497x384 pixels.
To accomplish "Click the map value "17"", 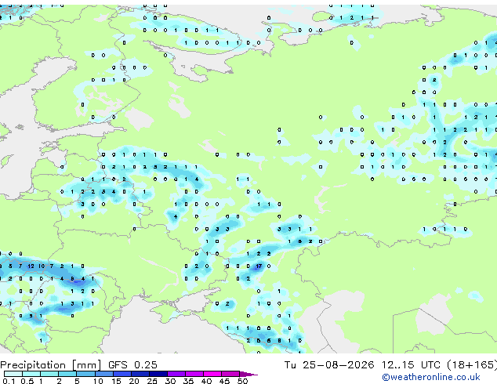I will (x=259, y=266).
